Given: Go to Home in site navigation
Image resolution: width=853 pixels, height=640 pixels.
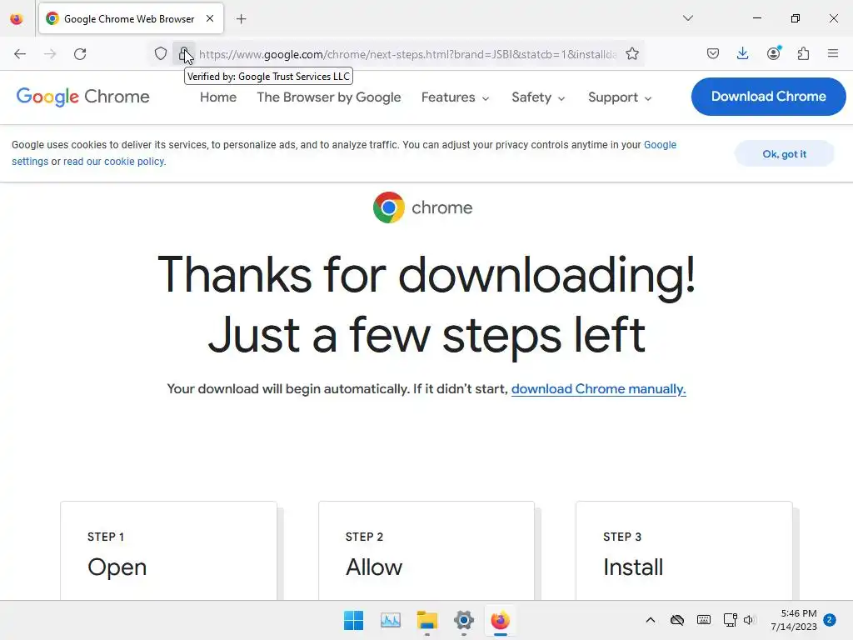Looking at the screenshot, I should click(218, 97).
